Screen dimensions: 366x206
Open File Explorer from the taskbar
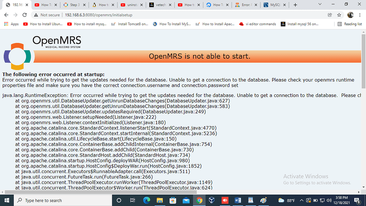(160, 200)
